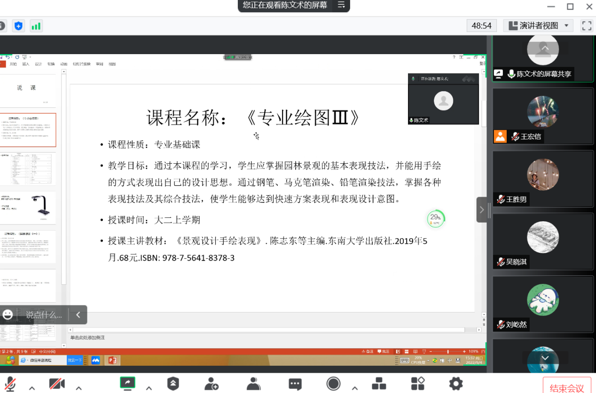Collapse the participant video sidebar

[x=481, y=209]
